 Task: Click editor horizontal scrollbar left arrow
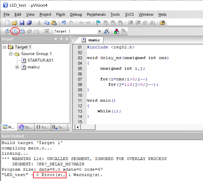[78, 127]
